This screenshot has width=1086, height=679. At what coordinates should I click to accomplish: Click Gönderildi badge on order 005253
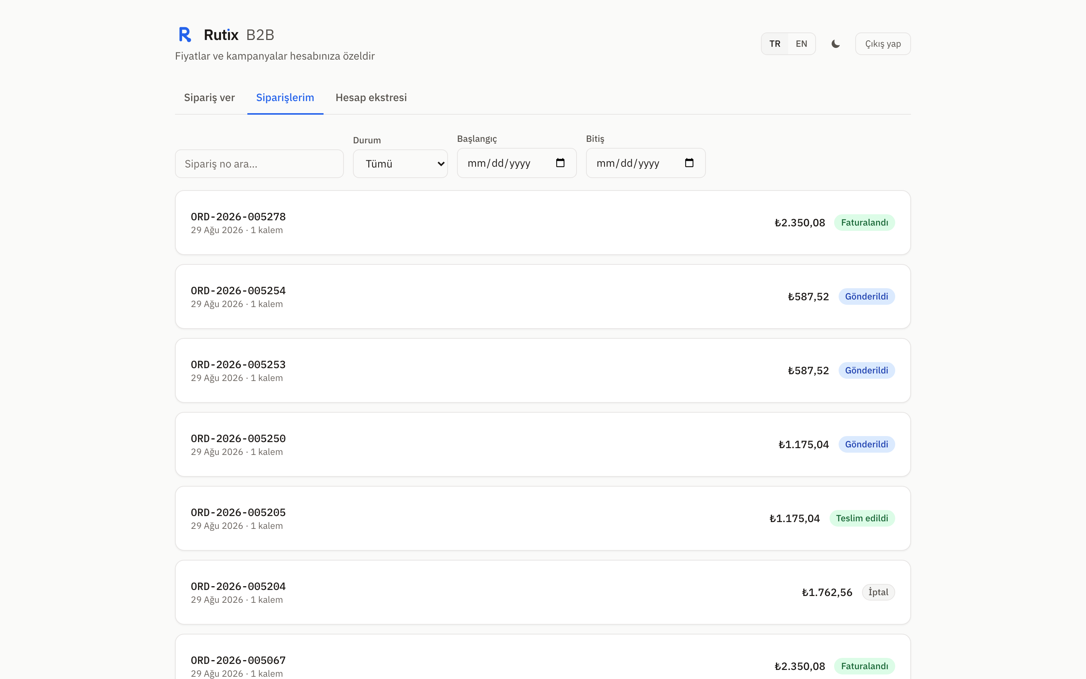[x=866, y=370]
